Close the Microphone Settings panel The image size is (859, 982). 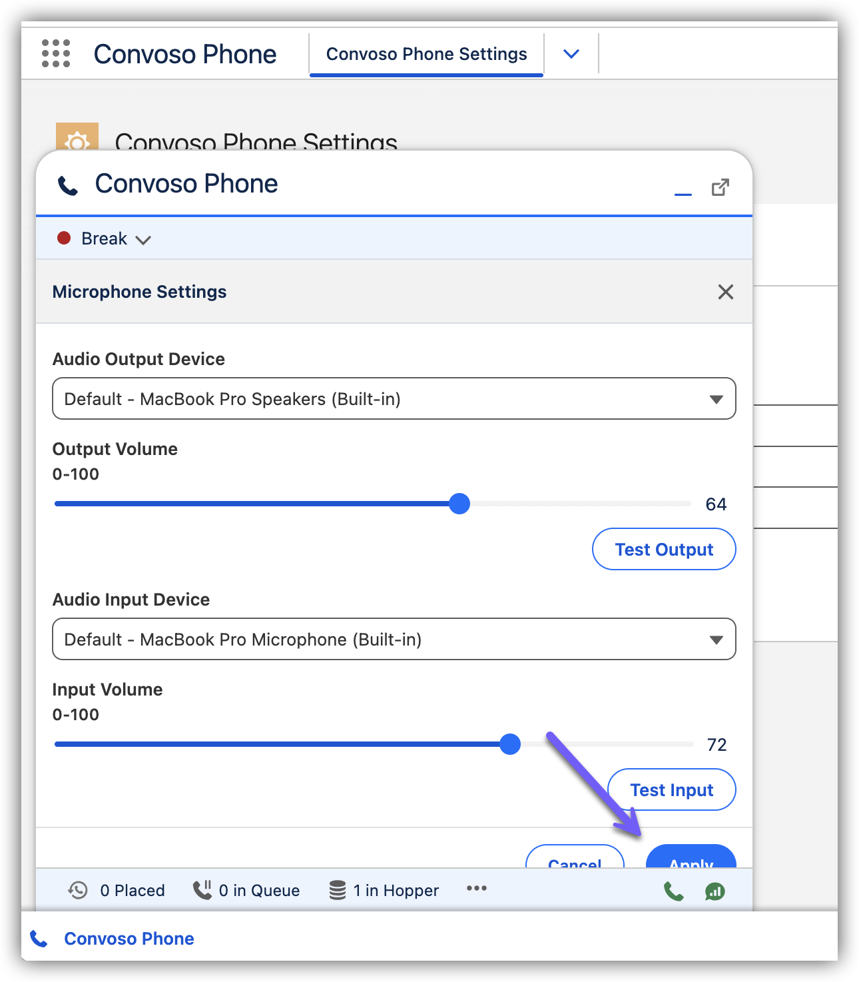(x=725, y=292)
